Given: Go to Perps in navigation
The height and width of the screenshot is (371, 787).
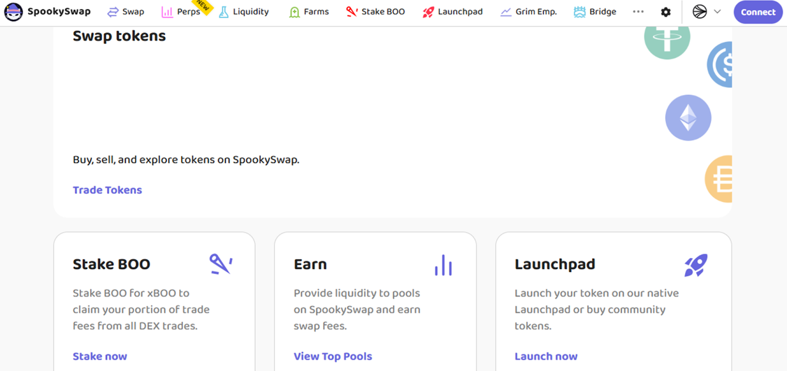Looking at the screenshot, I should click(x=181, y=12).
